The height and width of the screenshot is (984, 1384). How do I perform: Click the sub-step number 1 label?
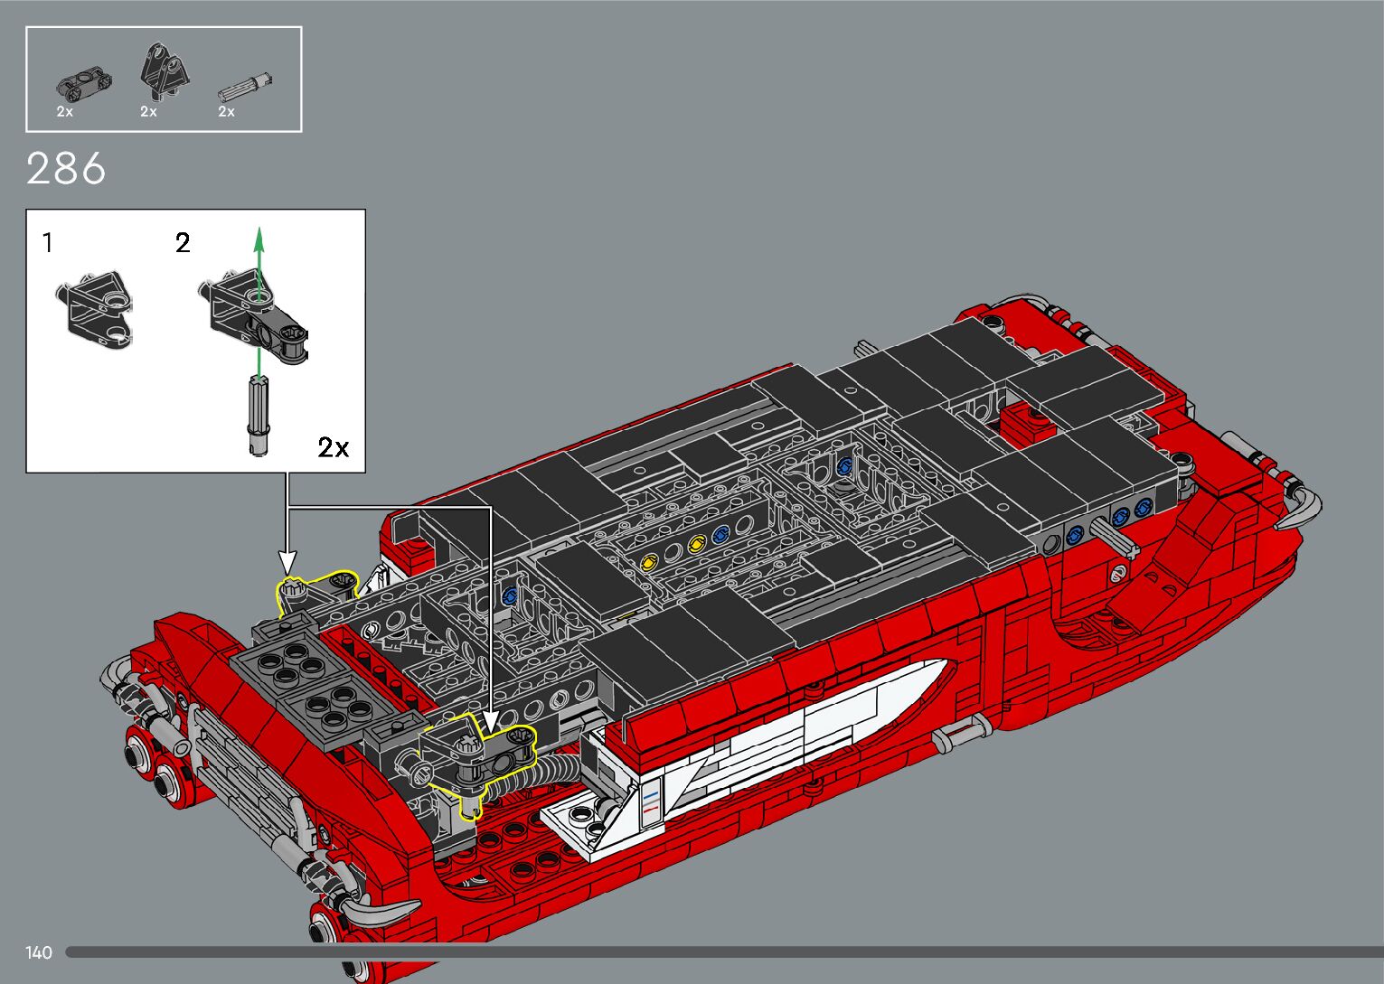tap(48, 243)
